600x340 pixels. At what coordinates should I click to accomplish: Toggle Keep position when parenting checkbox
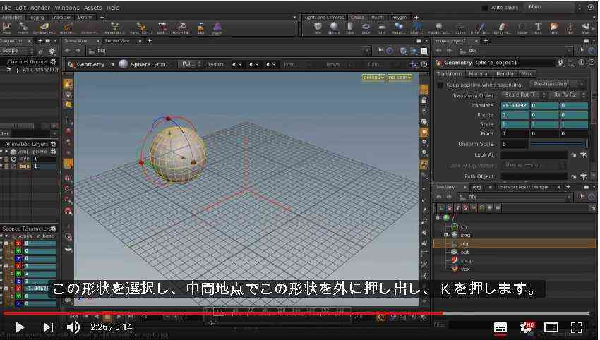[440, 85]
